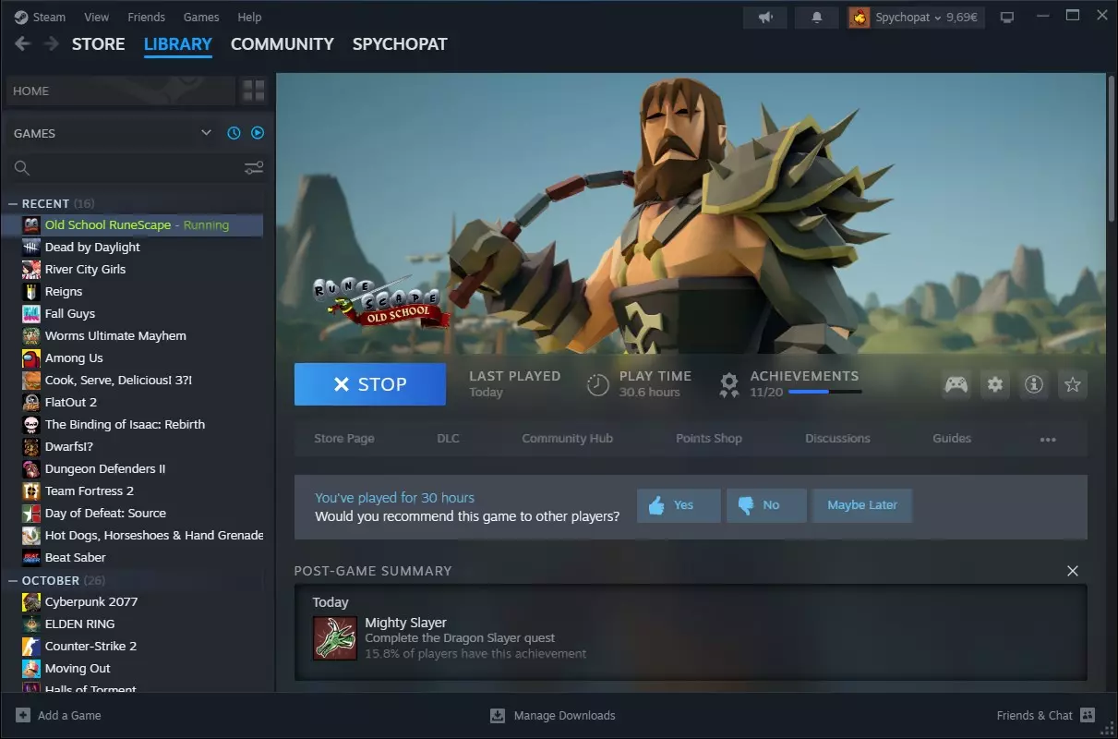1118x739 pixels.
Task: Add Old School RuneScape to favorites star
Action: pyautogui.click(x=1073, y=384)
